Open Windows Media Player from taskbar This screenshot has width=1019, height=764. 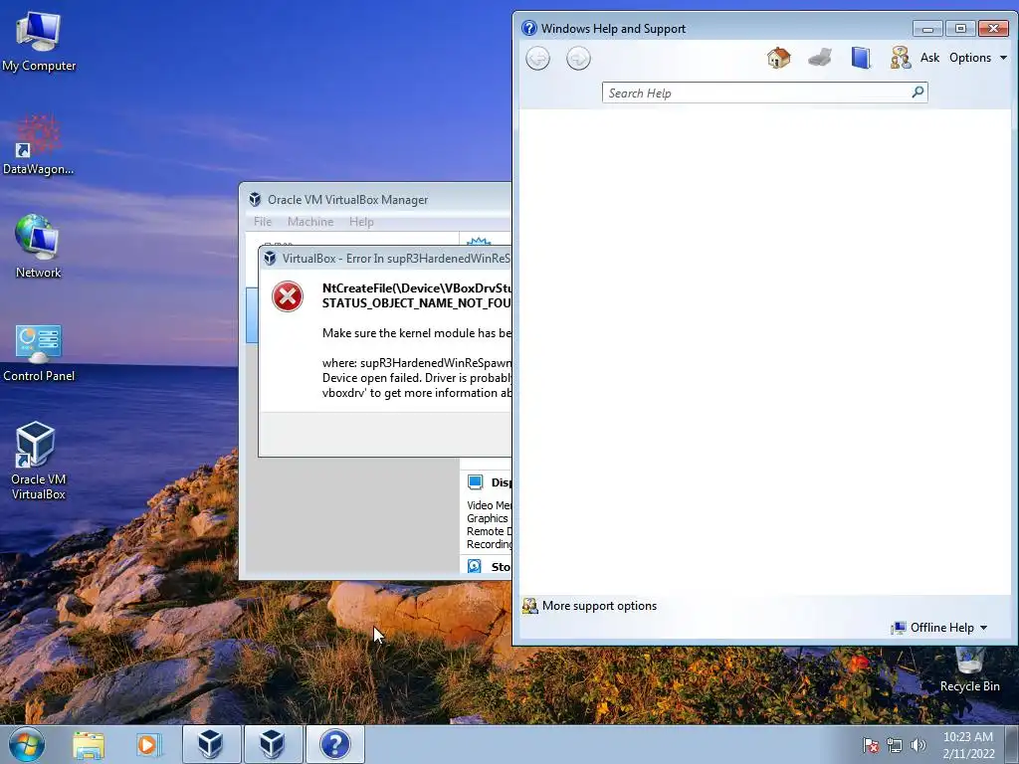(149, 744)
